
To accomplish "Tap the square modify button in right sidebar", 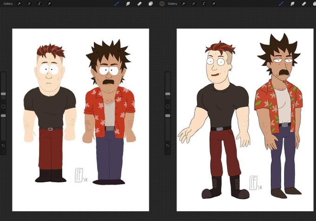I will click(x=168, y=106).
